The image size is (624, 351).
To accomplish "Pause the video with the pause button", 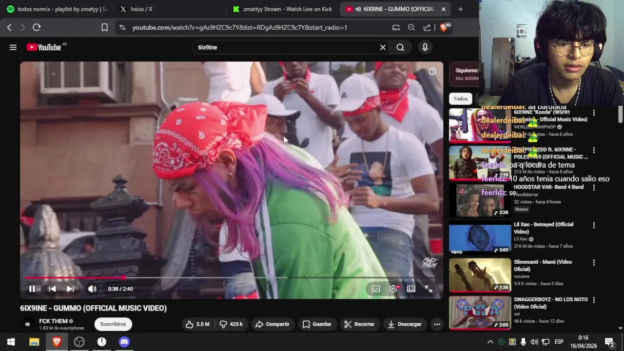I will pos(32,289).
